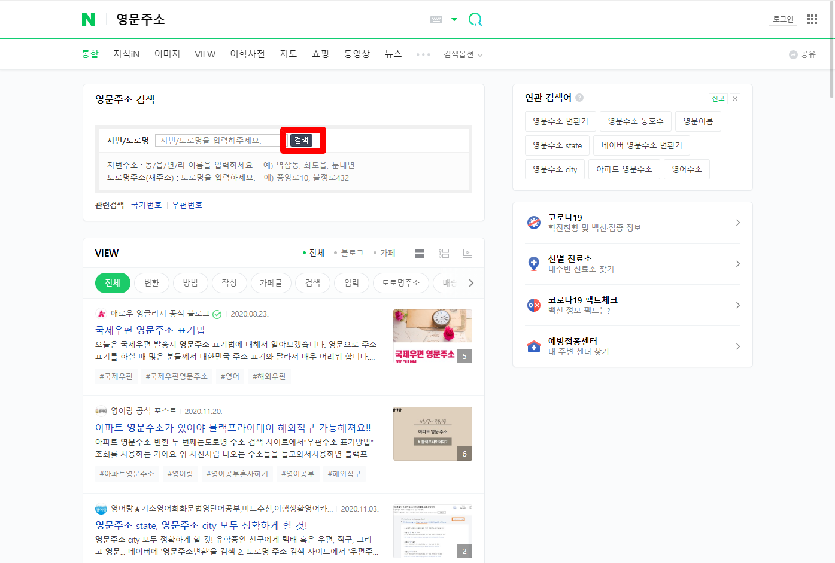Click the 코로나19 팩트체크 OX icon
835x563 pixels.
pos(534,305)
